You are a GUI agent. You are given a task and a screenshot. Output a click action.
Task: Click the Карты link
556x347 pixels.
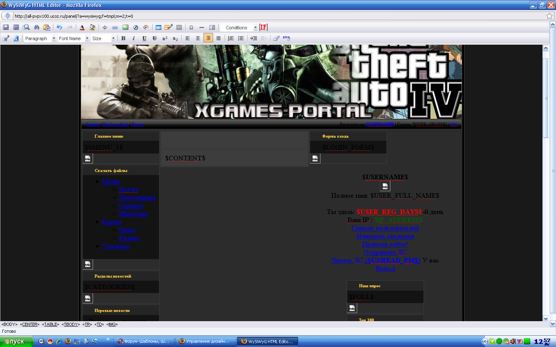pos(112,222)
